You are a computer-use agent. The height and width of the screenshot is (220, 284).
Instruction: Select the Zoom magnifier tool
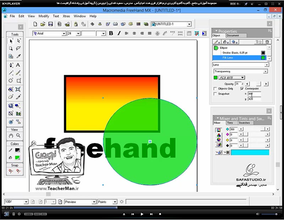[18, 135]
